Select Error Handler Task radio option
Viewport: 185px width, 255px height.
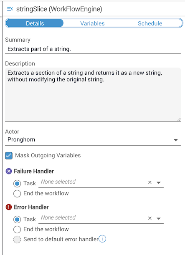click(17, 220)
